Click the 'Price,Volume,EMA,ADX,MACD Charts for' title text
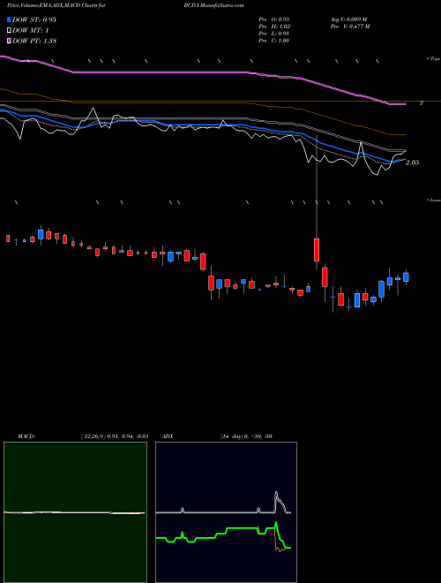The height and width of the screenshot is (583, 441). [56, 6]
